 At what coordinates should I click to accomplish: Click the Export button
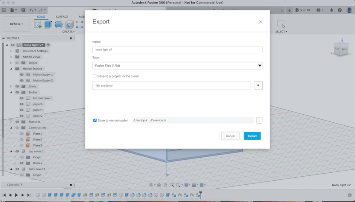pos(252,136)
